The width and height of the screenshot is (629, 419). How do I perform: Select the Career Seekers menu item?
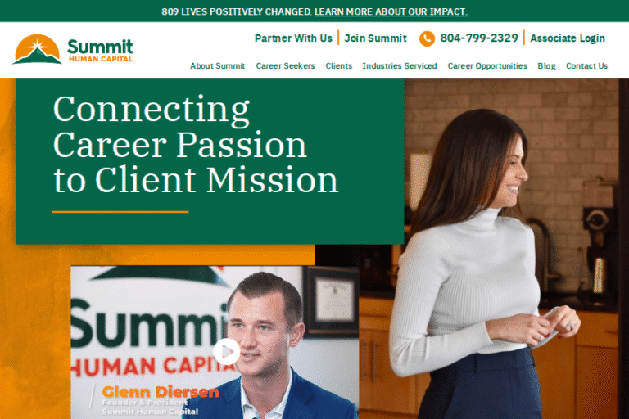coord(285,65)
